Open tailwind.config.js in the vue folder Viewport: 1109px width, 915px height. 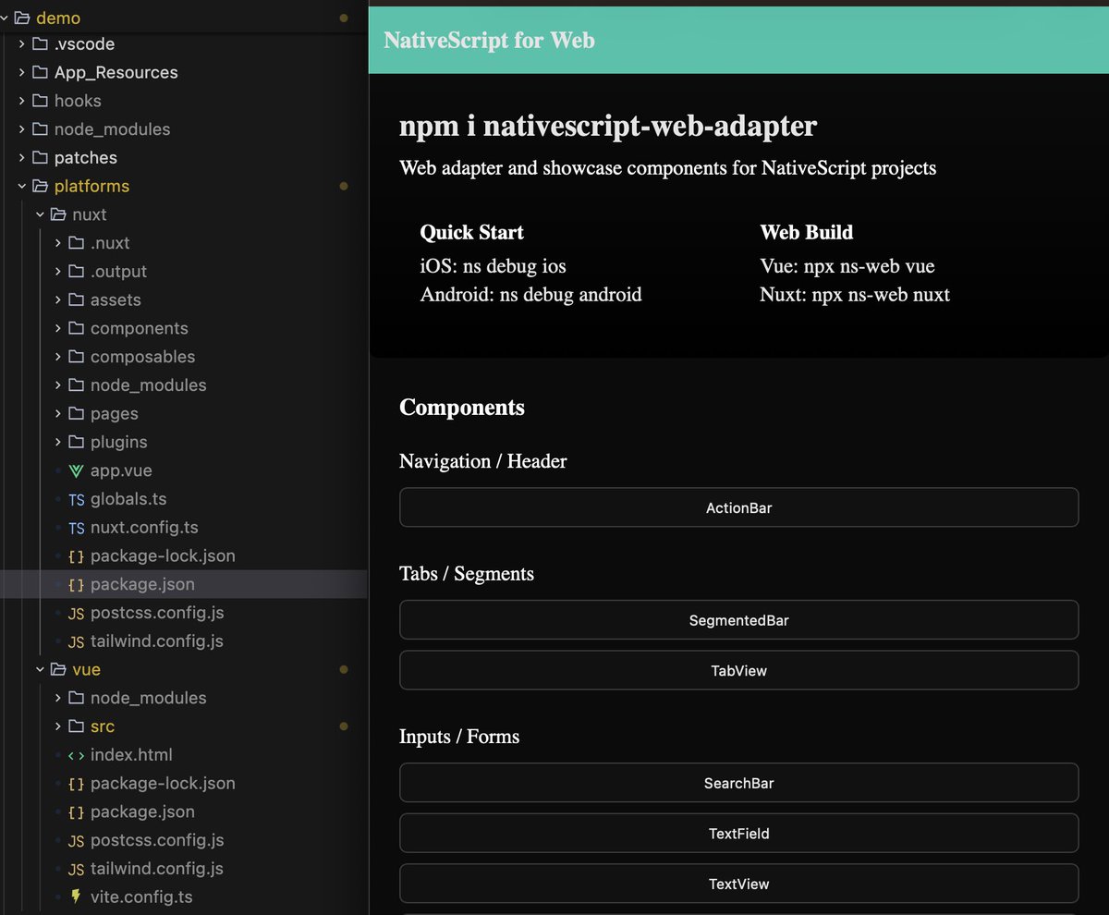pyautogui.click(x=156, y=868)
